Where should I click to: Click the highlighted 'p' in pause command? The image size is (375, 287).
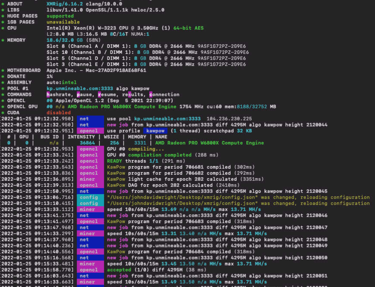tap(78, 95)
